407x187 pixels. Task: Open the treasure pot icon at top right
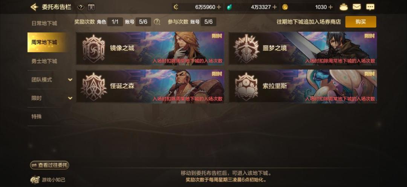[x=344, y=7]
